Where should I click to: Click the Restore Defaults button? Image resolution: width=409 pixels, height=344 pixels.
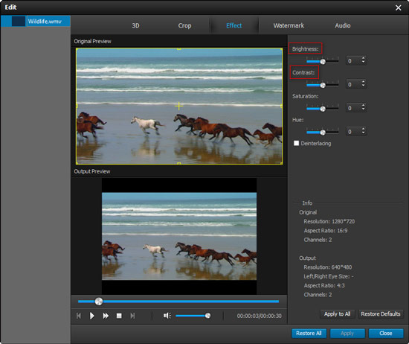381,314
